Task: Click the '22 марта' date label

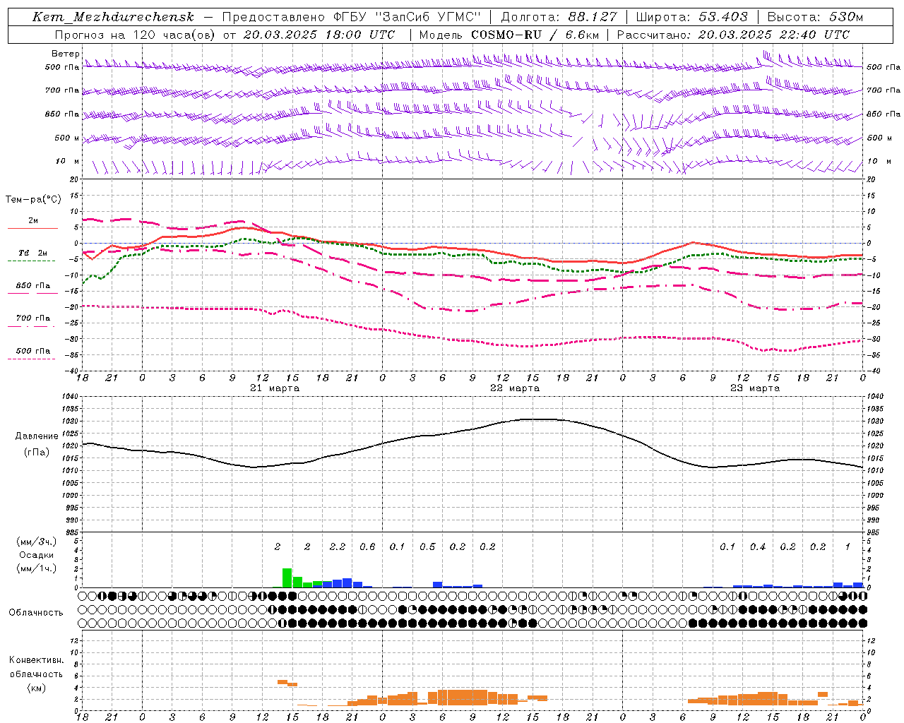Action: (x=515, y=388)
